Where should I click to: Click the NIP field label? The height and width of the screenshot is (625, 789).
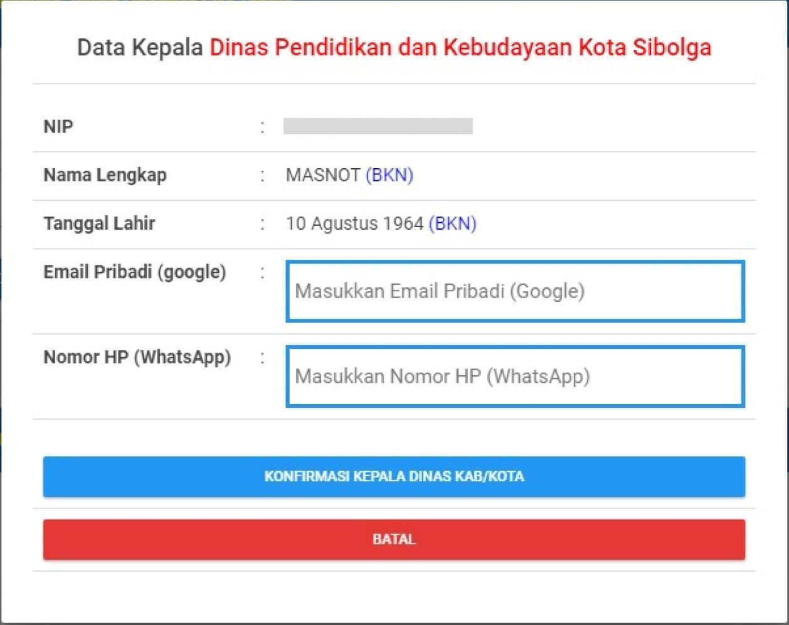pyautogui.click(x=58, y=127)
